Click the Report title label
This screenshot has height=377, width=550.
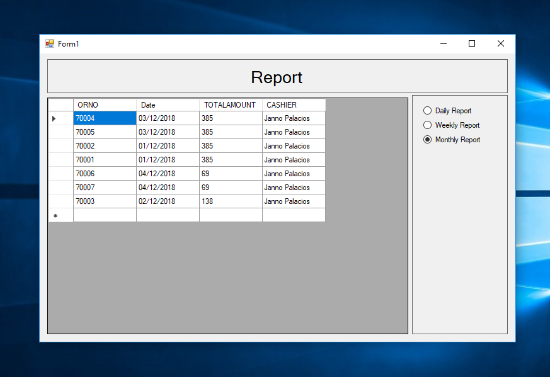click(x=277, y=77)
